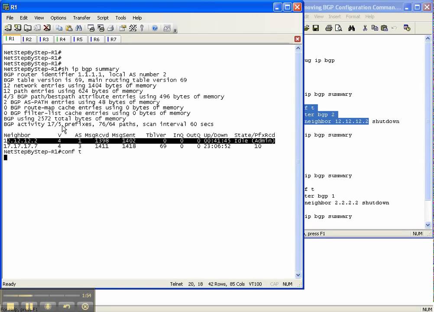Click the Print icon in BGP document window
The image size is (434, 312).
click(x=329, y=28)
